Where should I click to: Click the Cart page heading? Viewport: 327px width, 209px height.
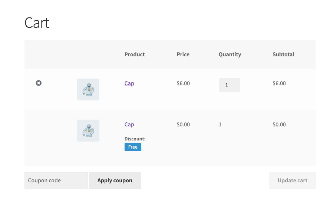pyautogui.click(x=37, y=23)
